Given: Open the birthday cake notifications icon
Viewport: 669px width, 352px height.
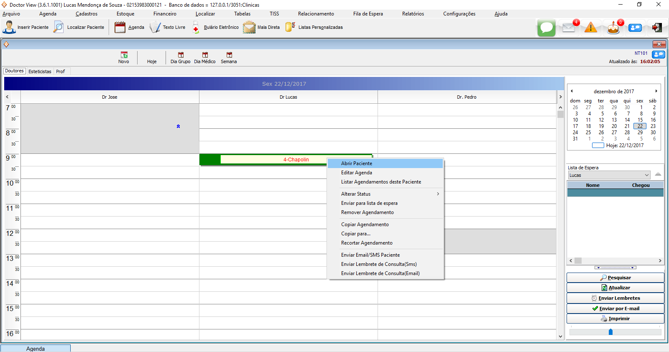Looking at the screenshot, I should (x=613, y=28).
